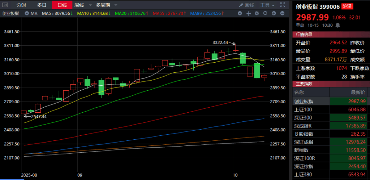Viewport: 370px width, 180px height.
Task: Zoom in with the plus icon
Action: pos(274,13)
